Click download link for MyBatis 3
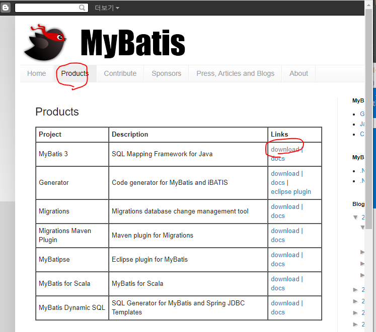This screenshot has width=376, height=332. [x=285, y=149]
